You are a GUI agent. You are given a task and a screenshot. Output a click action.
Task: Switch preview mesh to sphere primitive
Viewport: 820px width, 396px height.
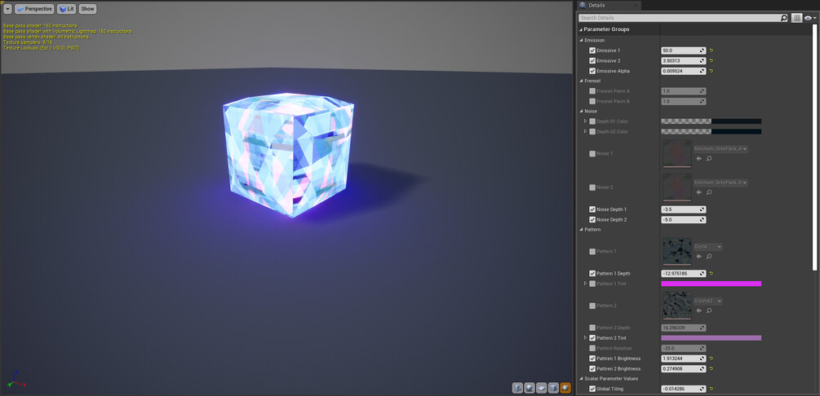tap(530, 388)
